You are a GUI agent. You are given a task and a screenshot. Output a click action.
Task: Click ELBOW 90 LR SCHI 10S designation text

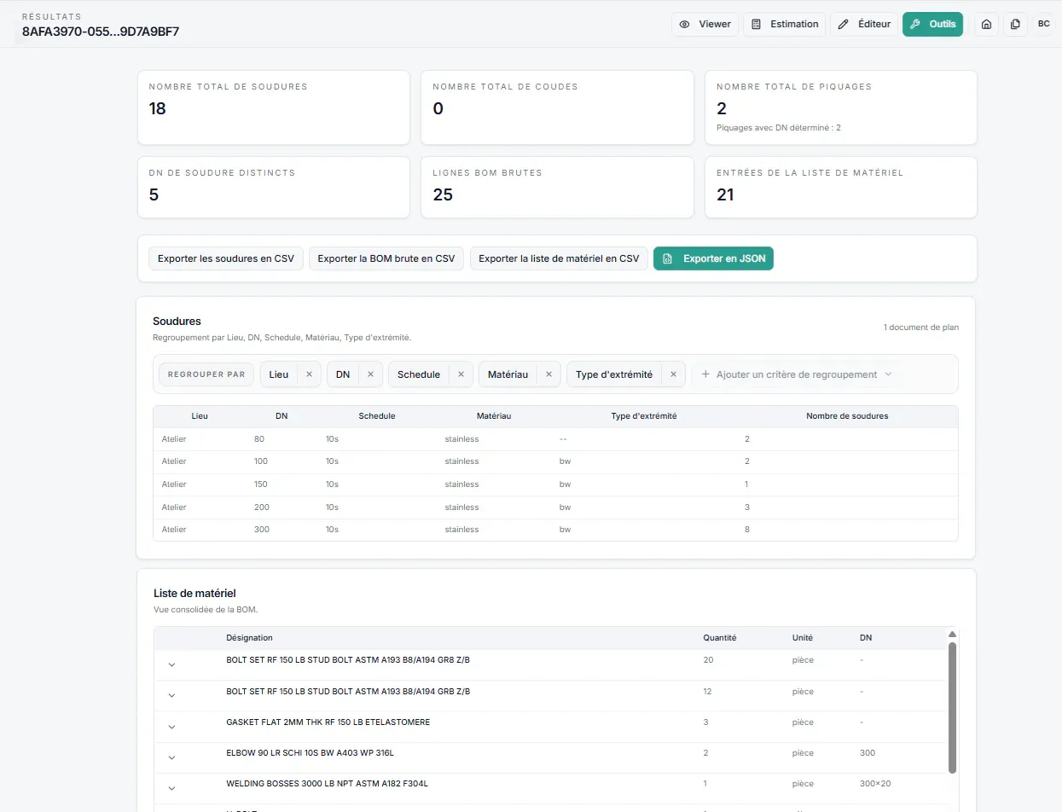point(310,753)
